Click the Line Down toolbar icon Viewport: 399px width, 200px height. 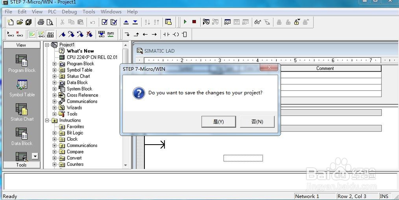tap(127, 34)
